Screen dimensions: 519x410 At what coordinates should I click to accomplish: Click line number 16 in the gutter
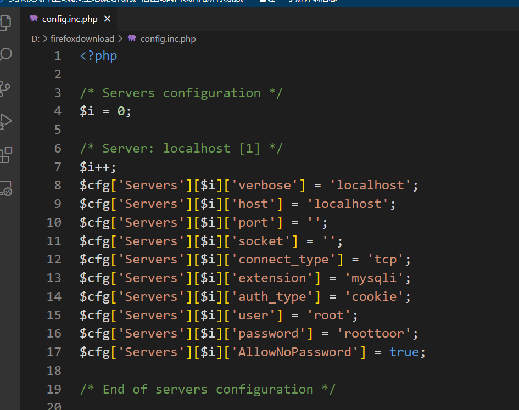point(54,334)
